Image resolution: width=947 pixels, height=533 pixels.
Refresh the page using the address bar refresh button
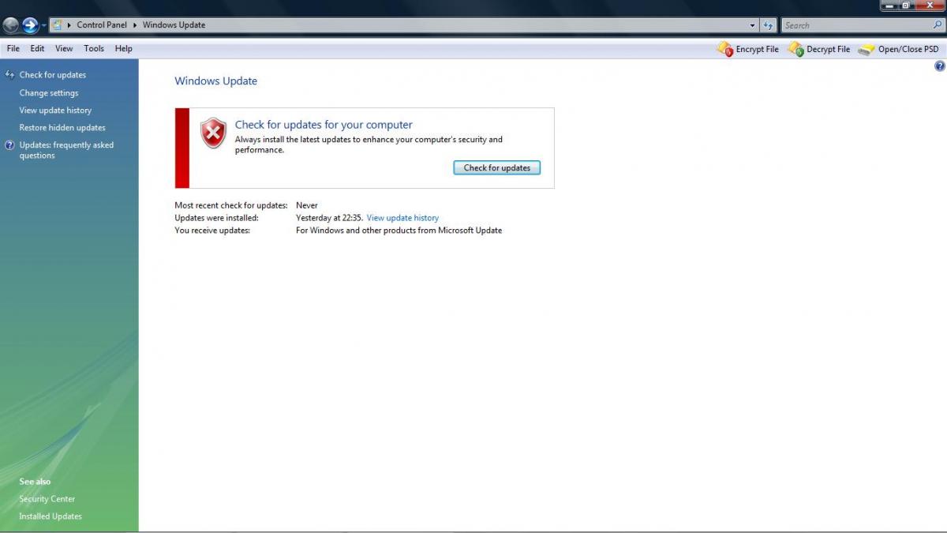(769, 25)
